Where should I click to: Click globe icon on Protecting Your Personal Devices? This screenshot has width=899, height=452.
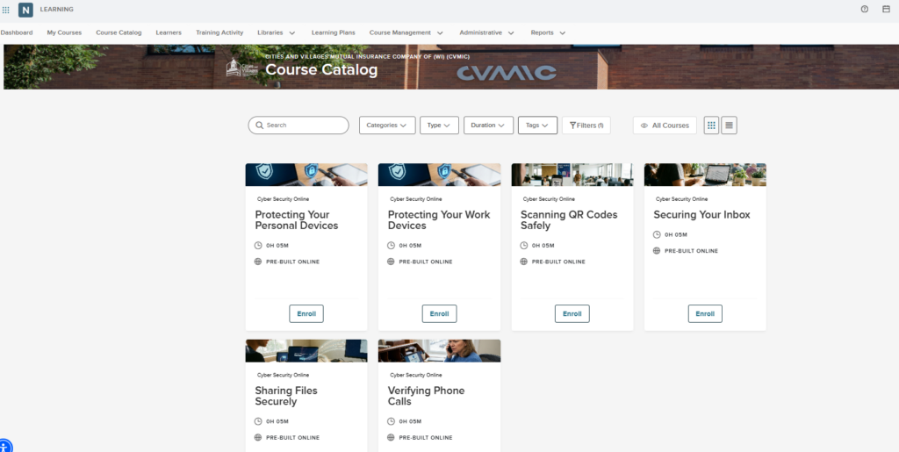pyautogui.click(x=258, y=262)
